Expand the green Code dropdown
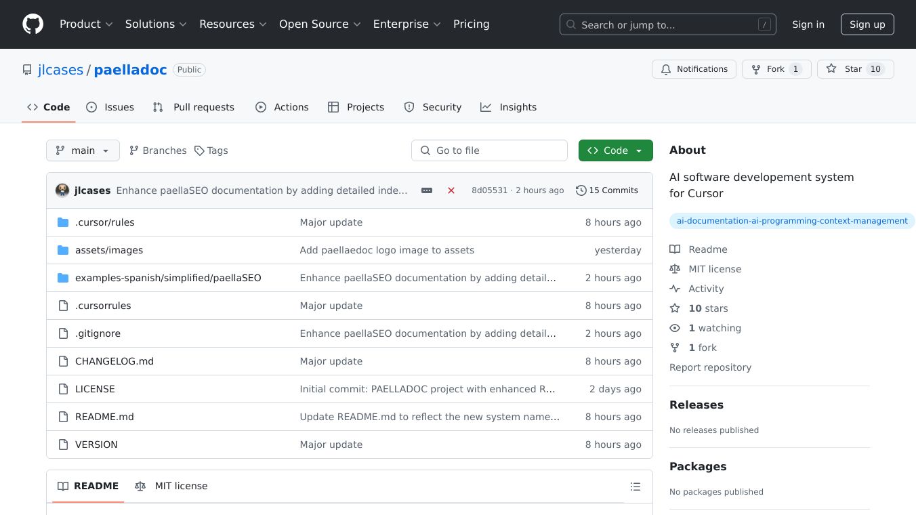916x515 pixels. point(615,150)
